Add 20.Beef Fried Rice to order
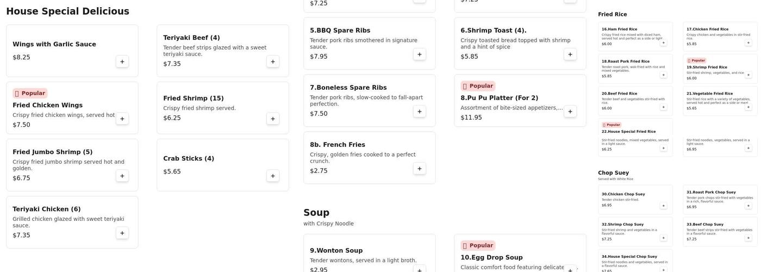Screen dimensions: 761x272 coord(663,107)
